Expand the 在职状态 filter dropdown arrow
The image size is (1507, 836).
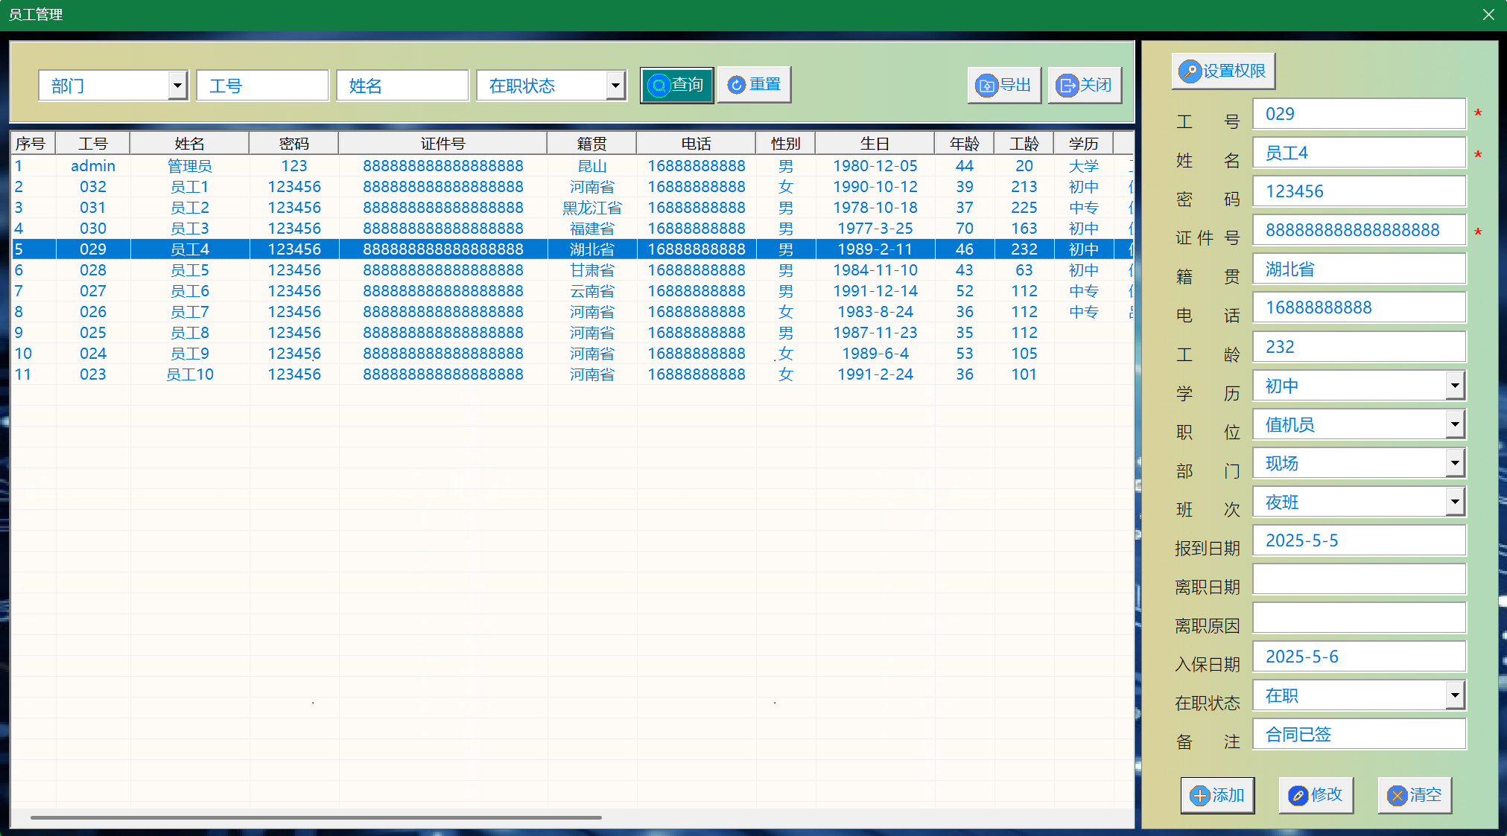coord(615,86)
